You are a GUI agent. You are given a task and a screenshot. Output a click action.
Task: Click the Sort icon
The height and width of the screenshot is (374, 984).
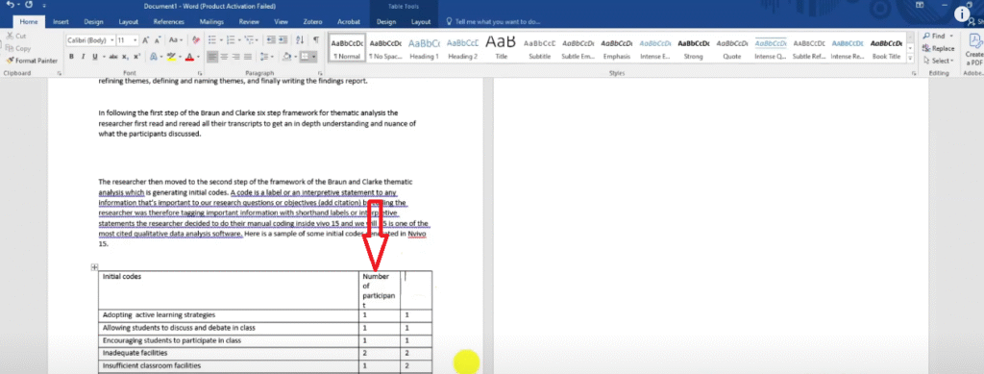[x=301, y=40]
